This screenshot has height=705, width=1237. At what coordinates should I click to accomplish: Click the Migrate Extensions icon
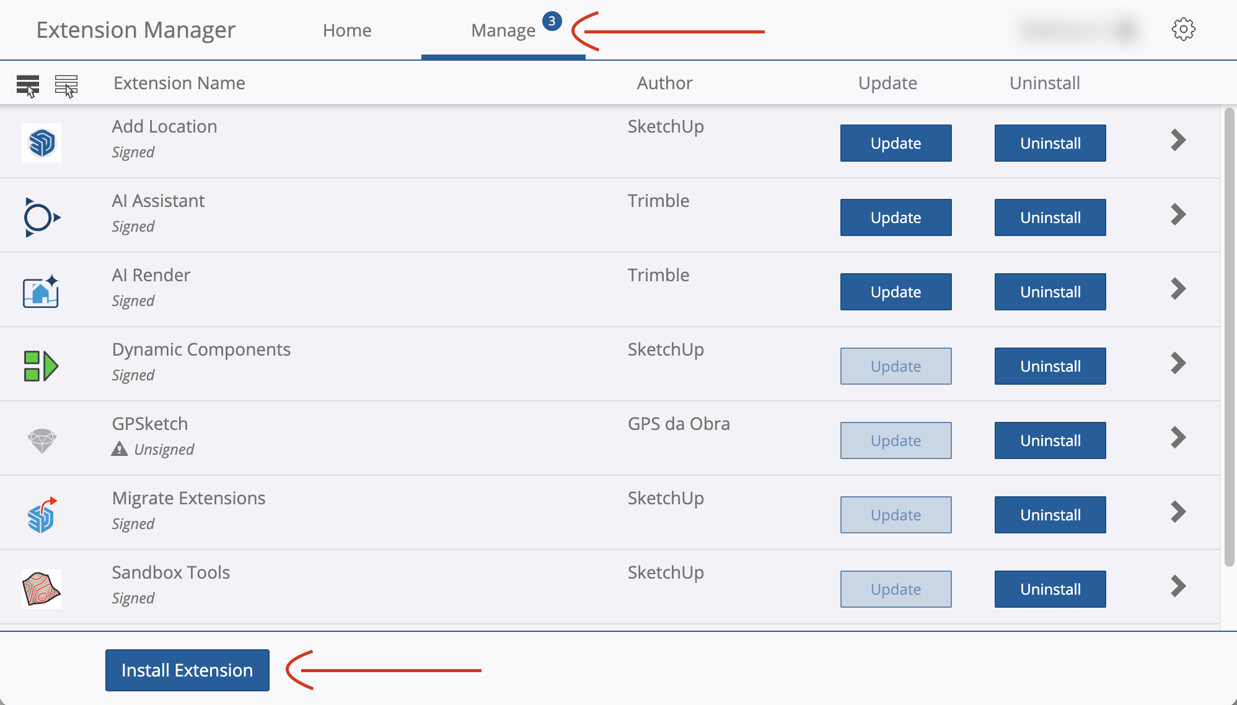42,515
